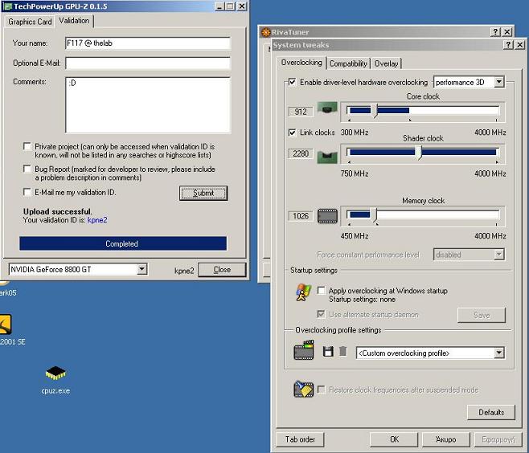Screen dimensions: 529x453
Task: Toggle the Link clocks checkbox
Action: click(x=292, y=133)
